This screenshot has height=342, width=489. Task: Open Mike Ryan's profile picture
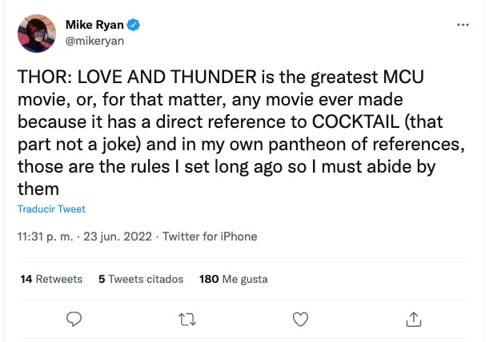(36, 33)
